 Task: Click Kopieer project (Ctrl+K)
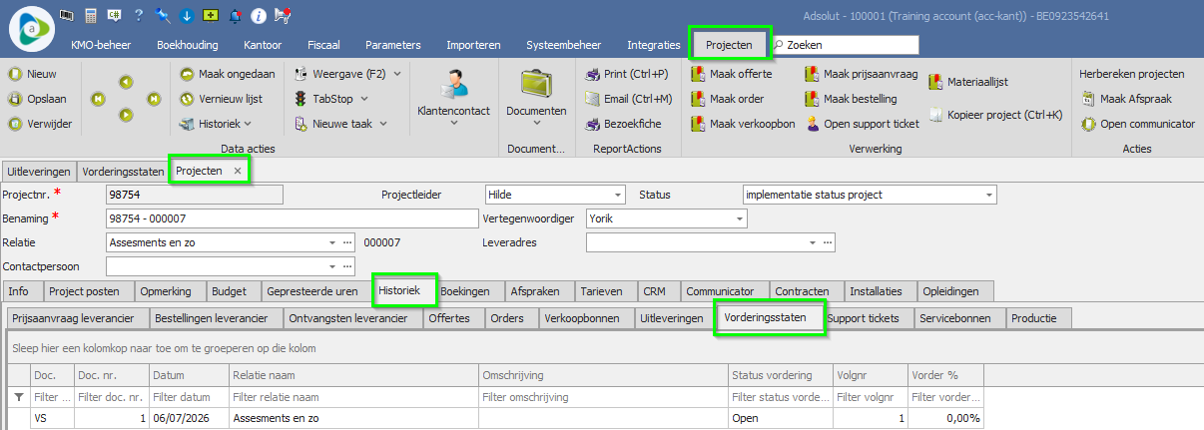tap(996, 115)
